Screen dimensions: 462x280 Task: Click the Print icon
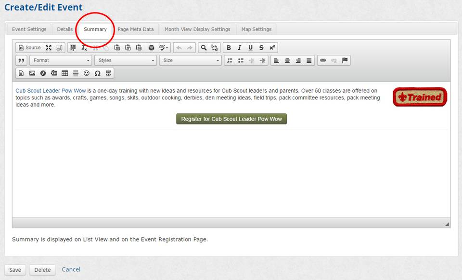point(152,48)
